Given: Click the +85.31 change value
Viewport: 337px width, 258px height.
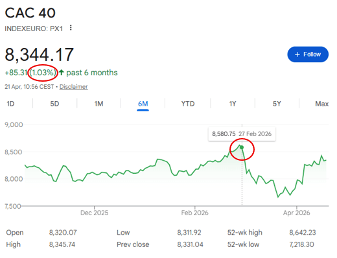Looking at the screenshot, I should 16,73.
